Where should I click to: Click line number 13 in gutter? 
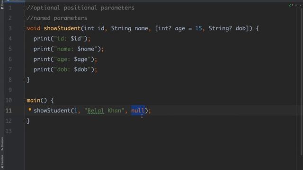[9, 131]
